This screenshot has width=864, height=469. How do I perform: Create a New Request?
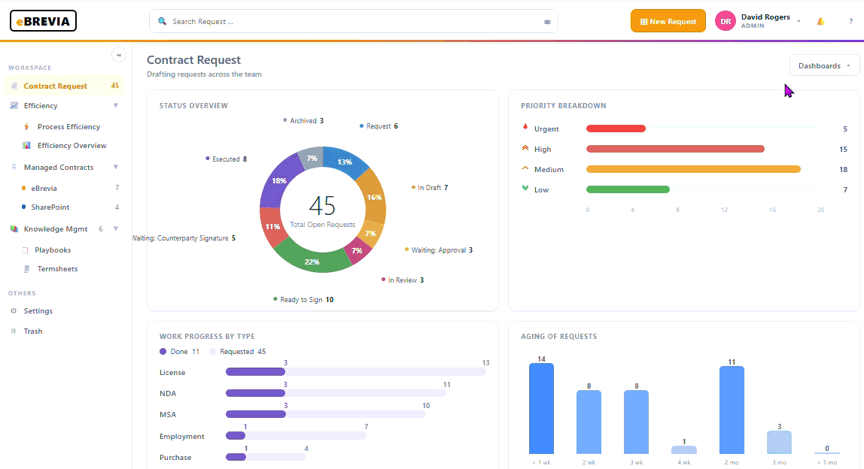[x=668, y=21]
